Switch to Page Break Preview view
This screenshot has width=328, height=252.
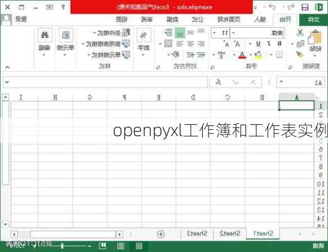[103, 246]
